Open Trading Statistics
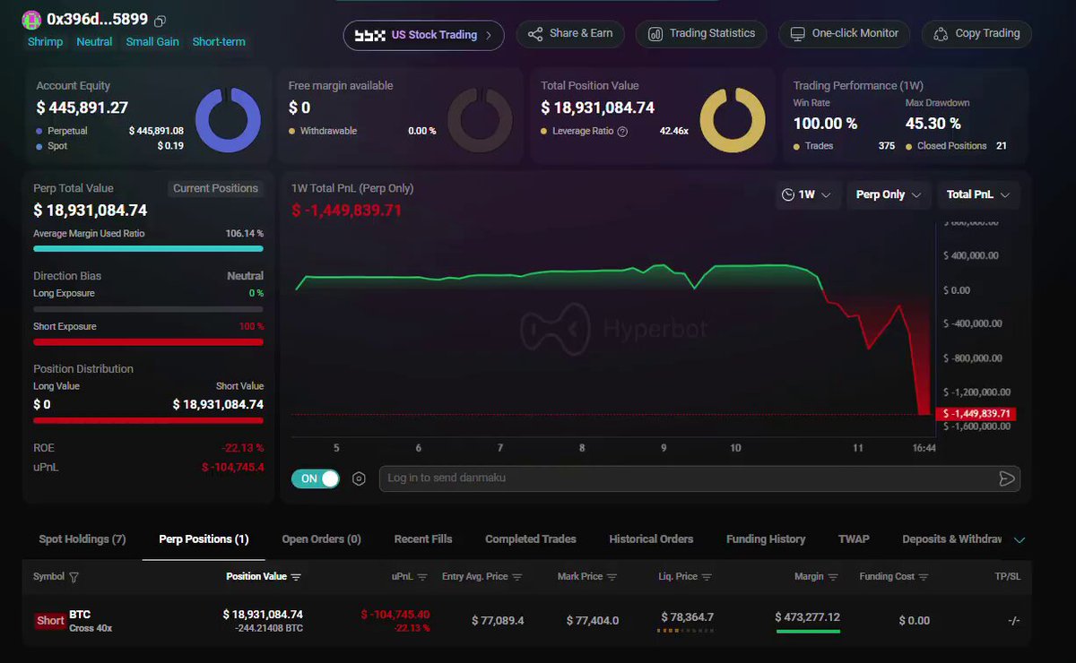 pyautogui.click(x=701, y=34)
